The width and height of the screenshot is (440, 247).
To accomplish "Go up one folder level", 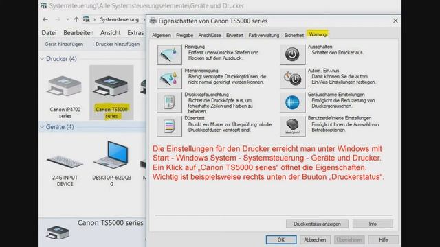I will [76, 19].
